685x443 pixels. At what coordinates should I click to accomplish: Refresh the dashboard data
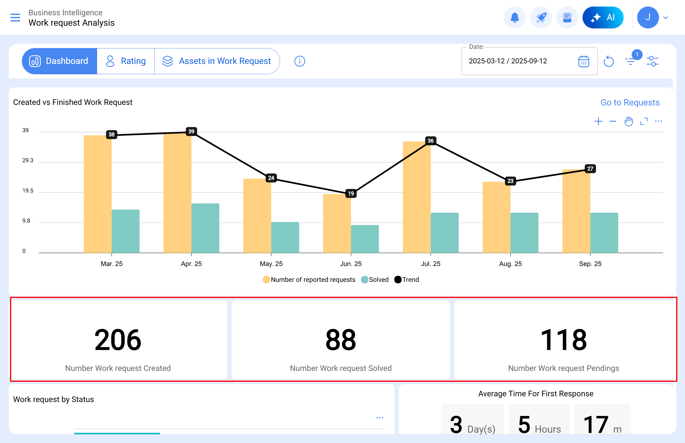pos(609,61)
